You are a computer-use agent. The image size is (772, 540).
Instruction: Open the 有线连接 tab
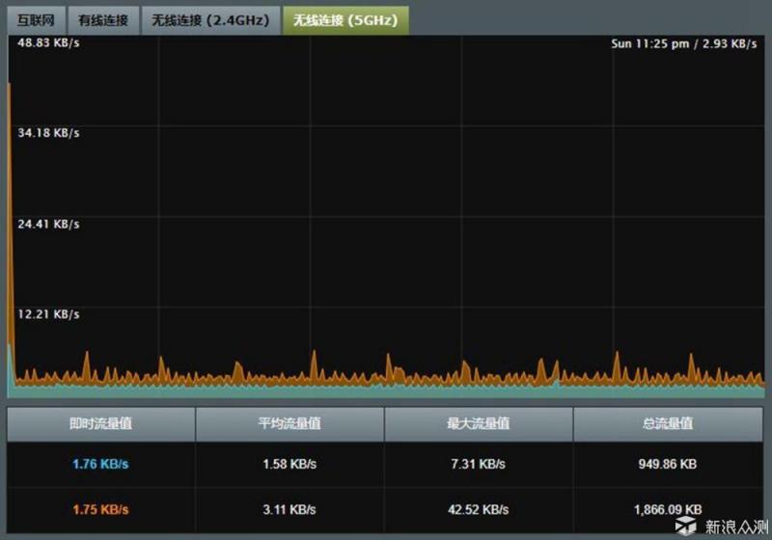click(103, 20)
